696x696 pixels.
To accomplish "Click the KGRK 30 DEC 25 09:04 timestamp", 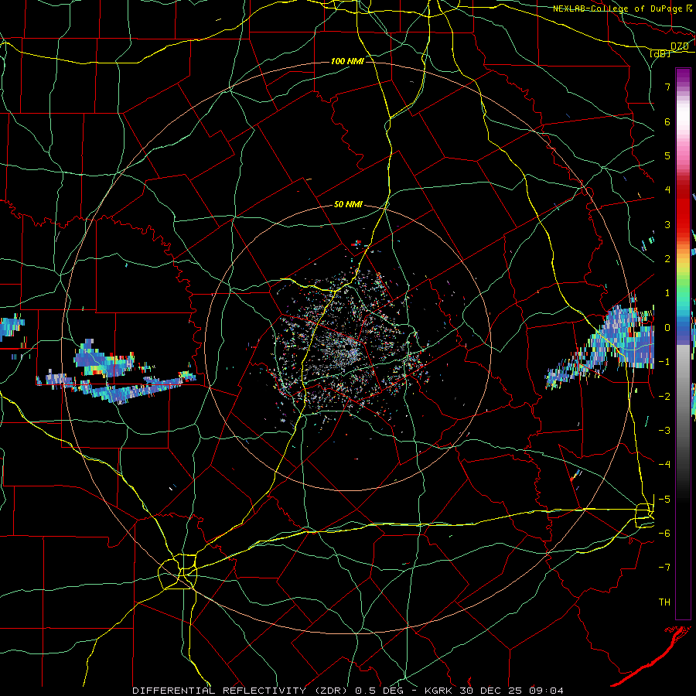I will (x=494, y=691).
